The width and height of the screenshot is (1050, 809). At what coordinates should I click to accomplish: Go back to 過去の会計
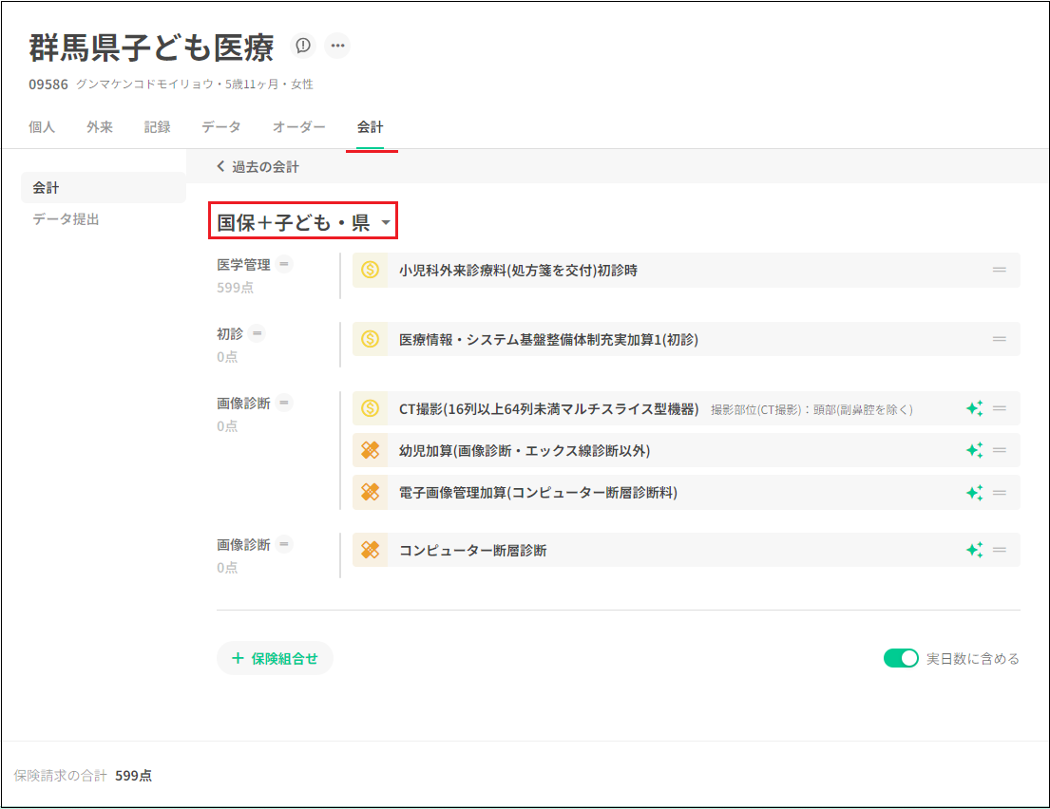pyautogui.click(x=258, y=167)
